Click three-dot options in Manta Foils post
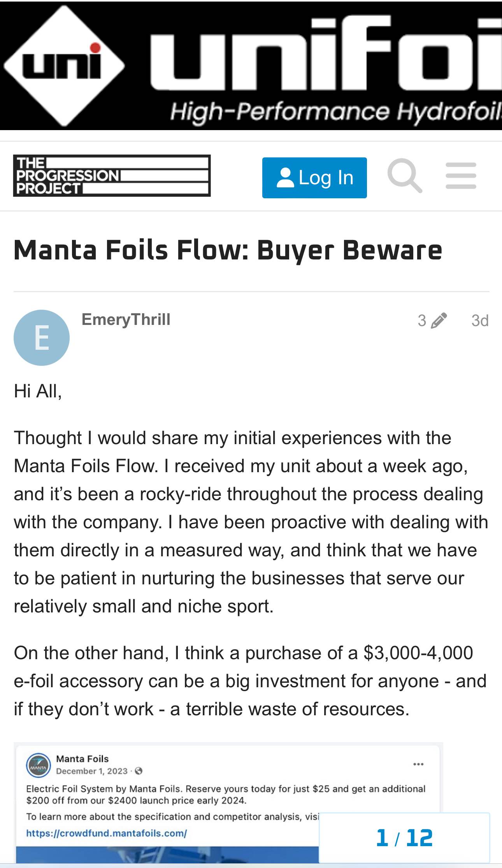502x868 pixels. (418, 764)
